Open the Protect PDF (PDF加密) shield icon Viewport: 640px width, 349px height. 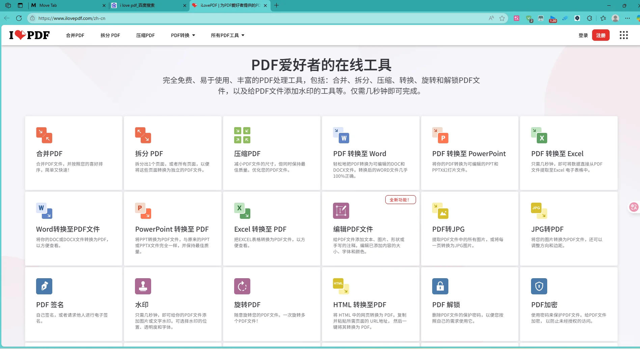point(539,286)
